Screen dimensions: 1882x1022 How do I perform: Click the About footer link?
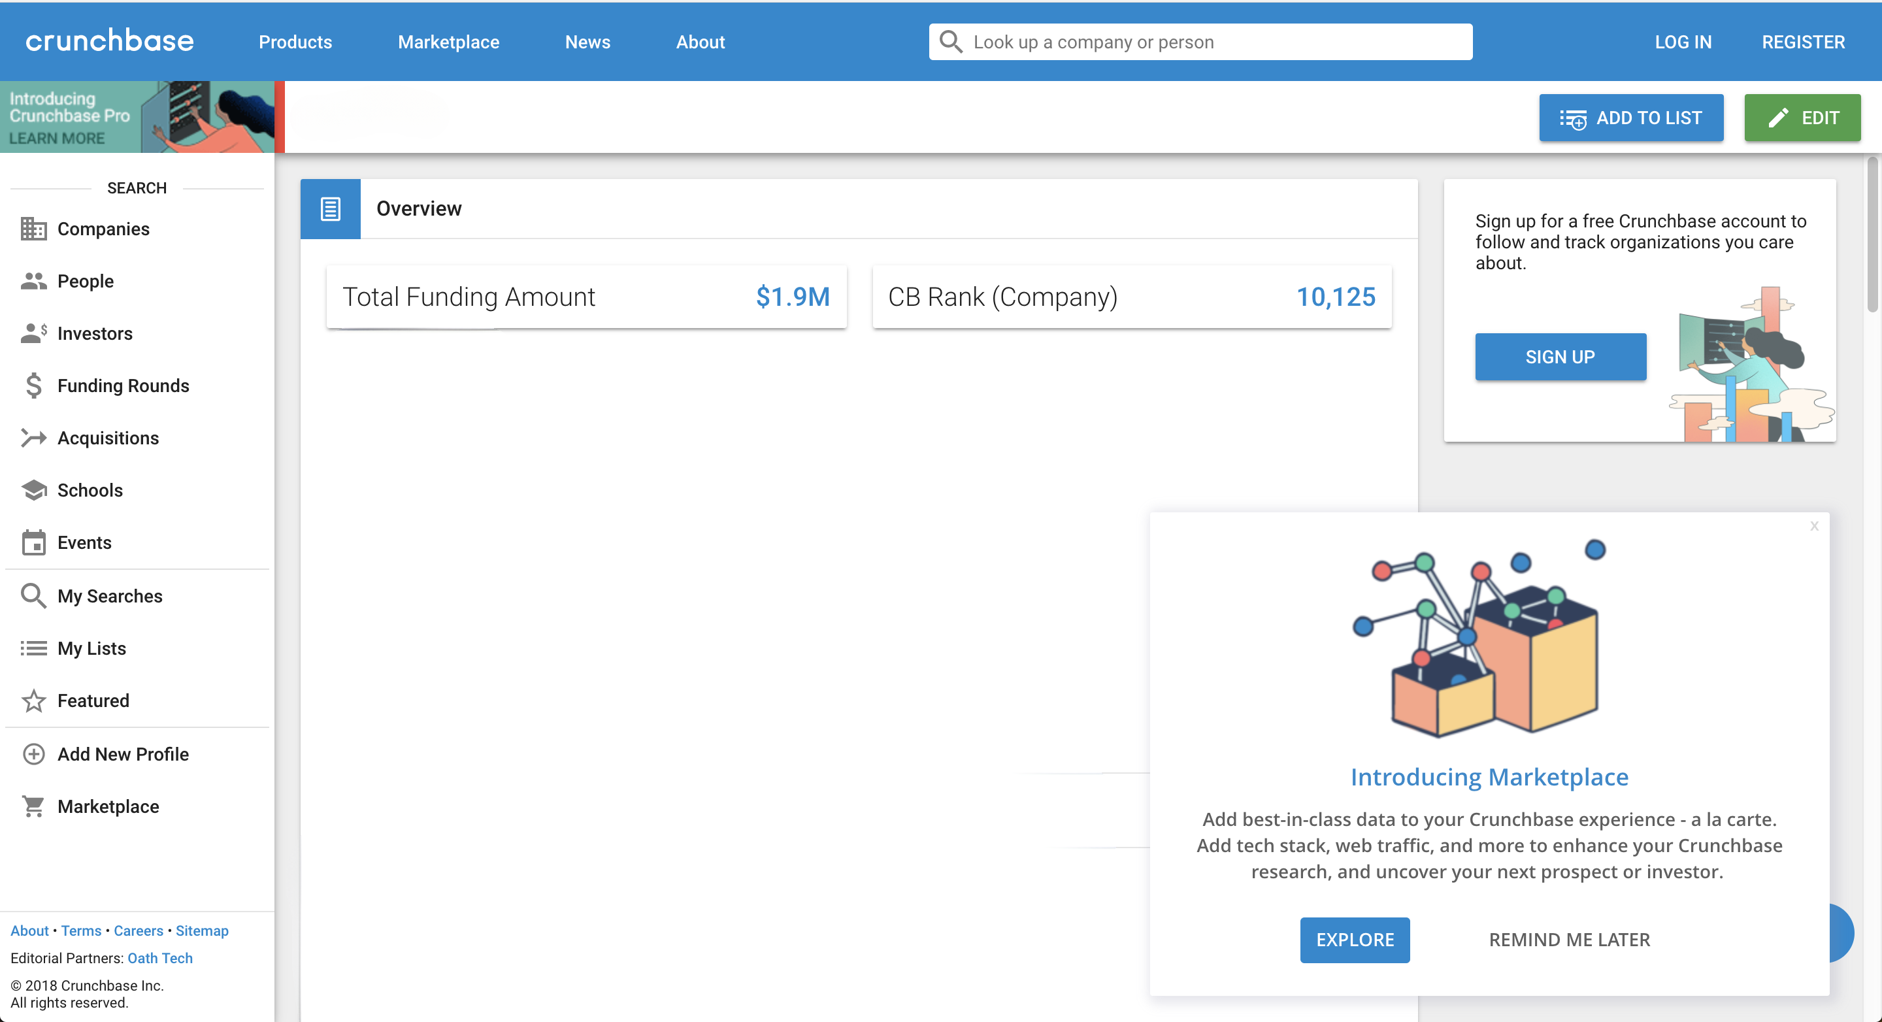tap(29, 930)
